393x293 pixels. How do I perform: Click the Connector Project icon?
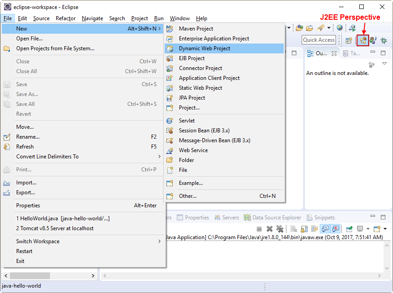[170, 68]
